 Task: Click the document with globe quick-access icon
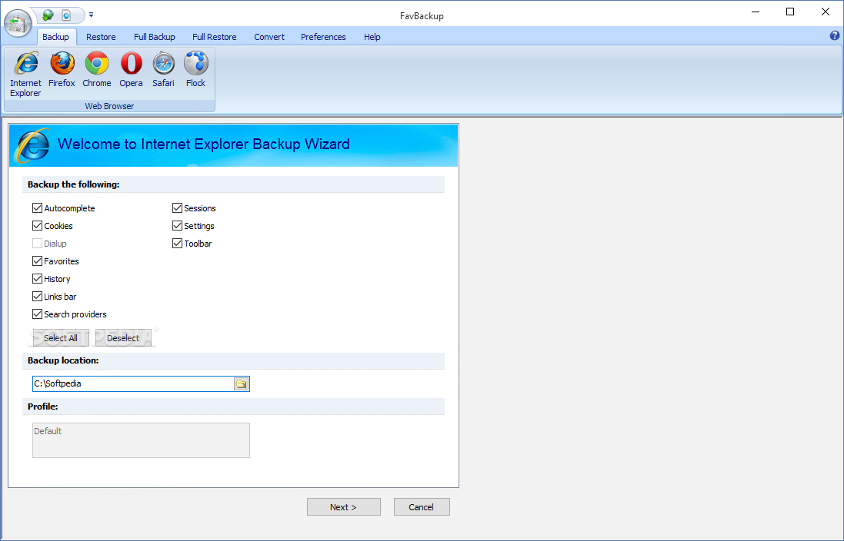(66, 15)
